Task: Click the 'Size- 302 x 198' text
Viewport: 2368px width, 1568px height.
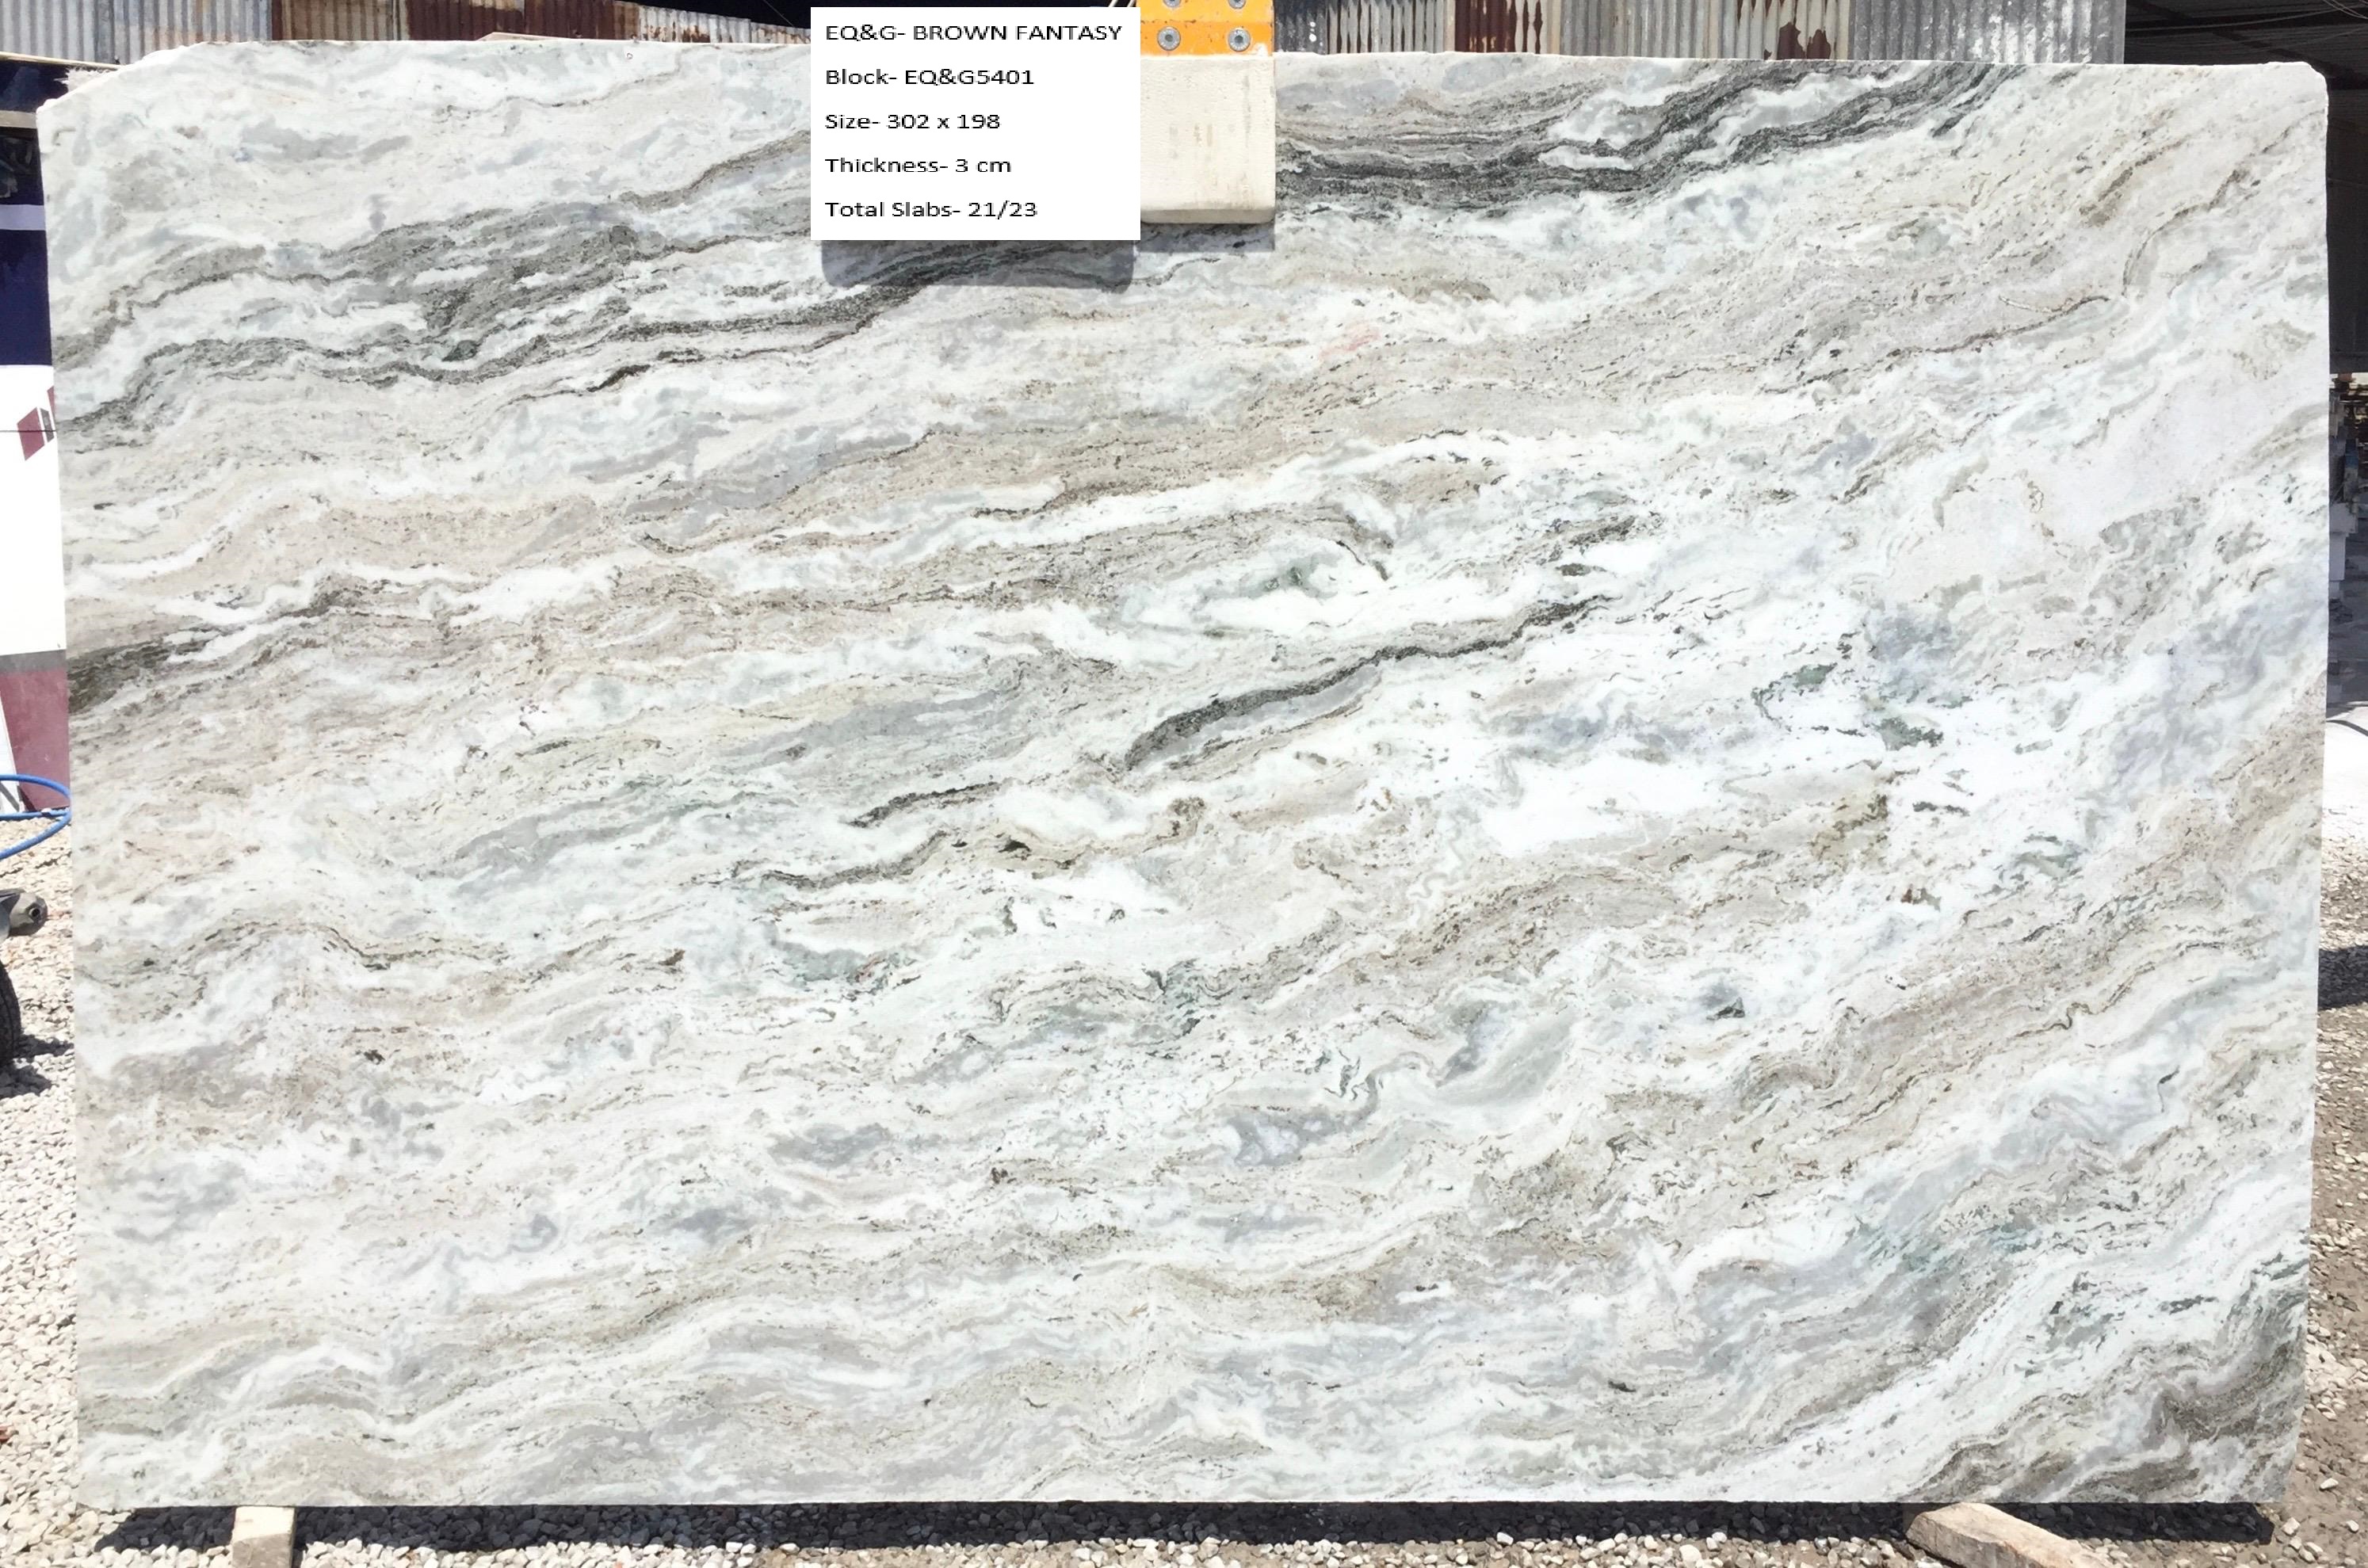Action: [911, 121]
